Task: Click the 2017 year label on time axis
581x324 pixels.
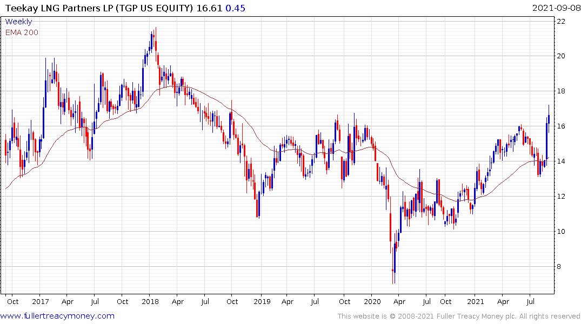Action: click(x=41, y=301)
